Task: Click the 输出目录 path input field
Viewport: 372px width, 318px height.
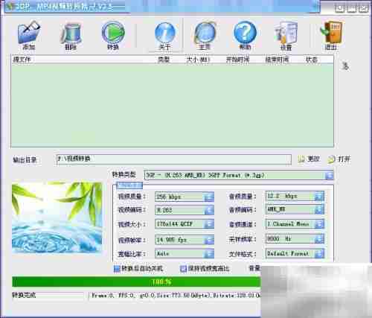Action: point(173,159)
